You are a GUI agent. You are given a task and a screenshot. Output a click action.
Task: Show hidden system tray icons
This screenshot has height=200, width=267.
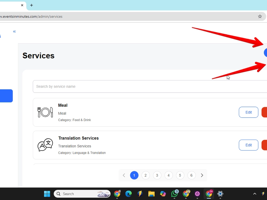(255, 194)
